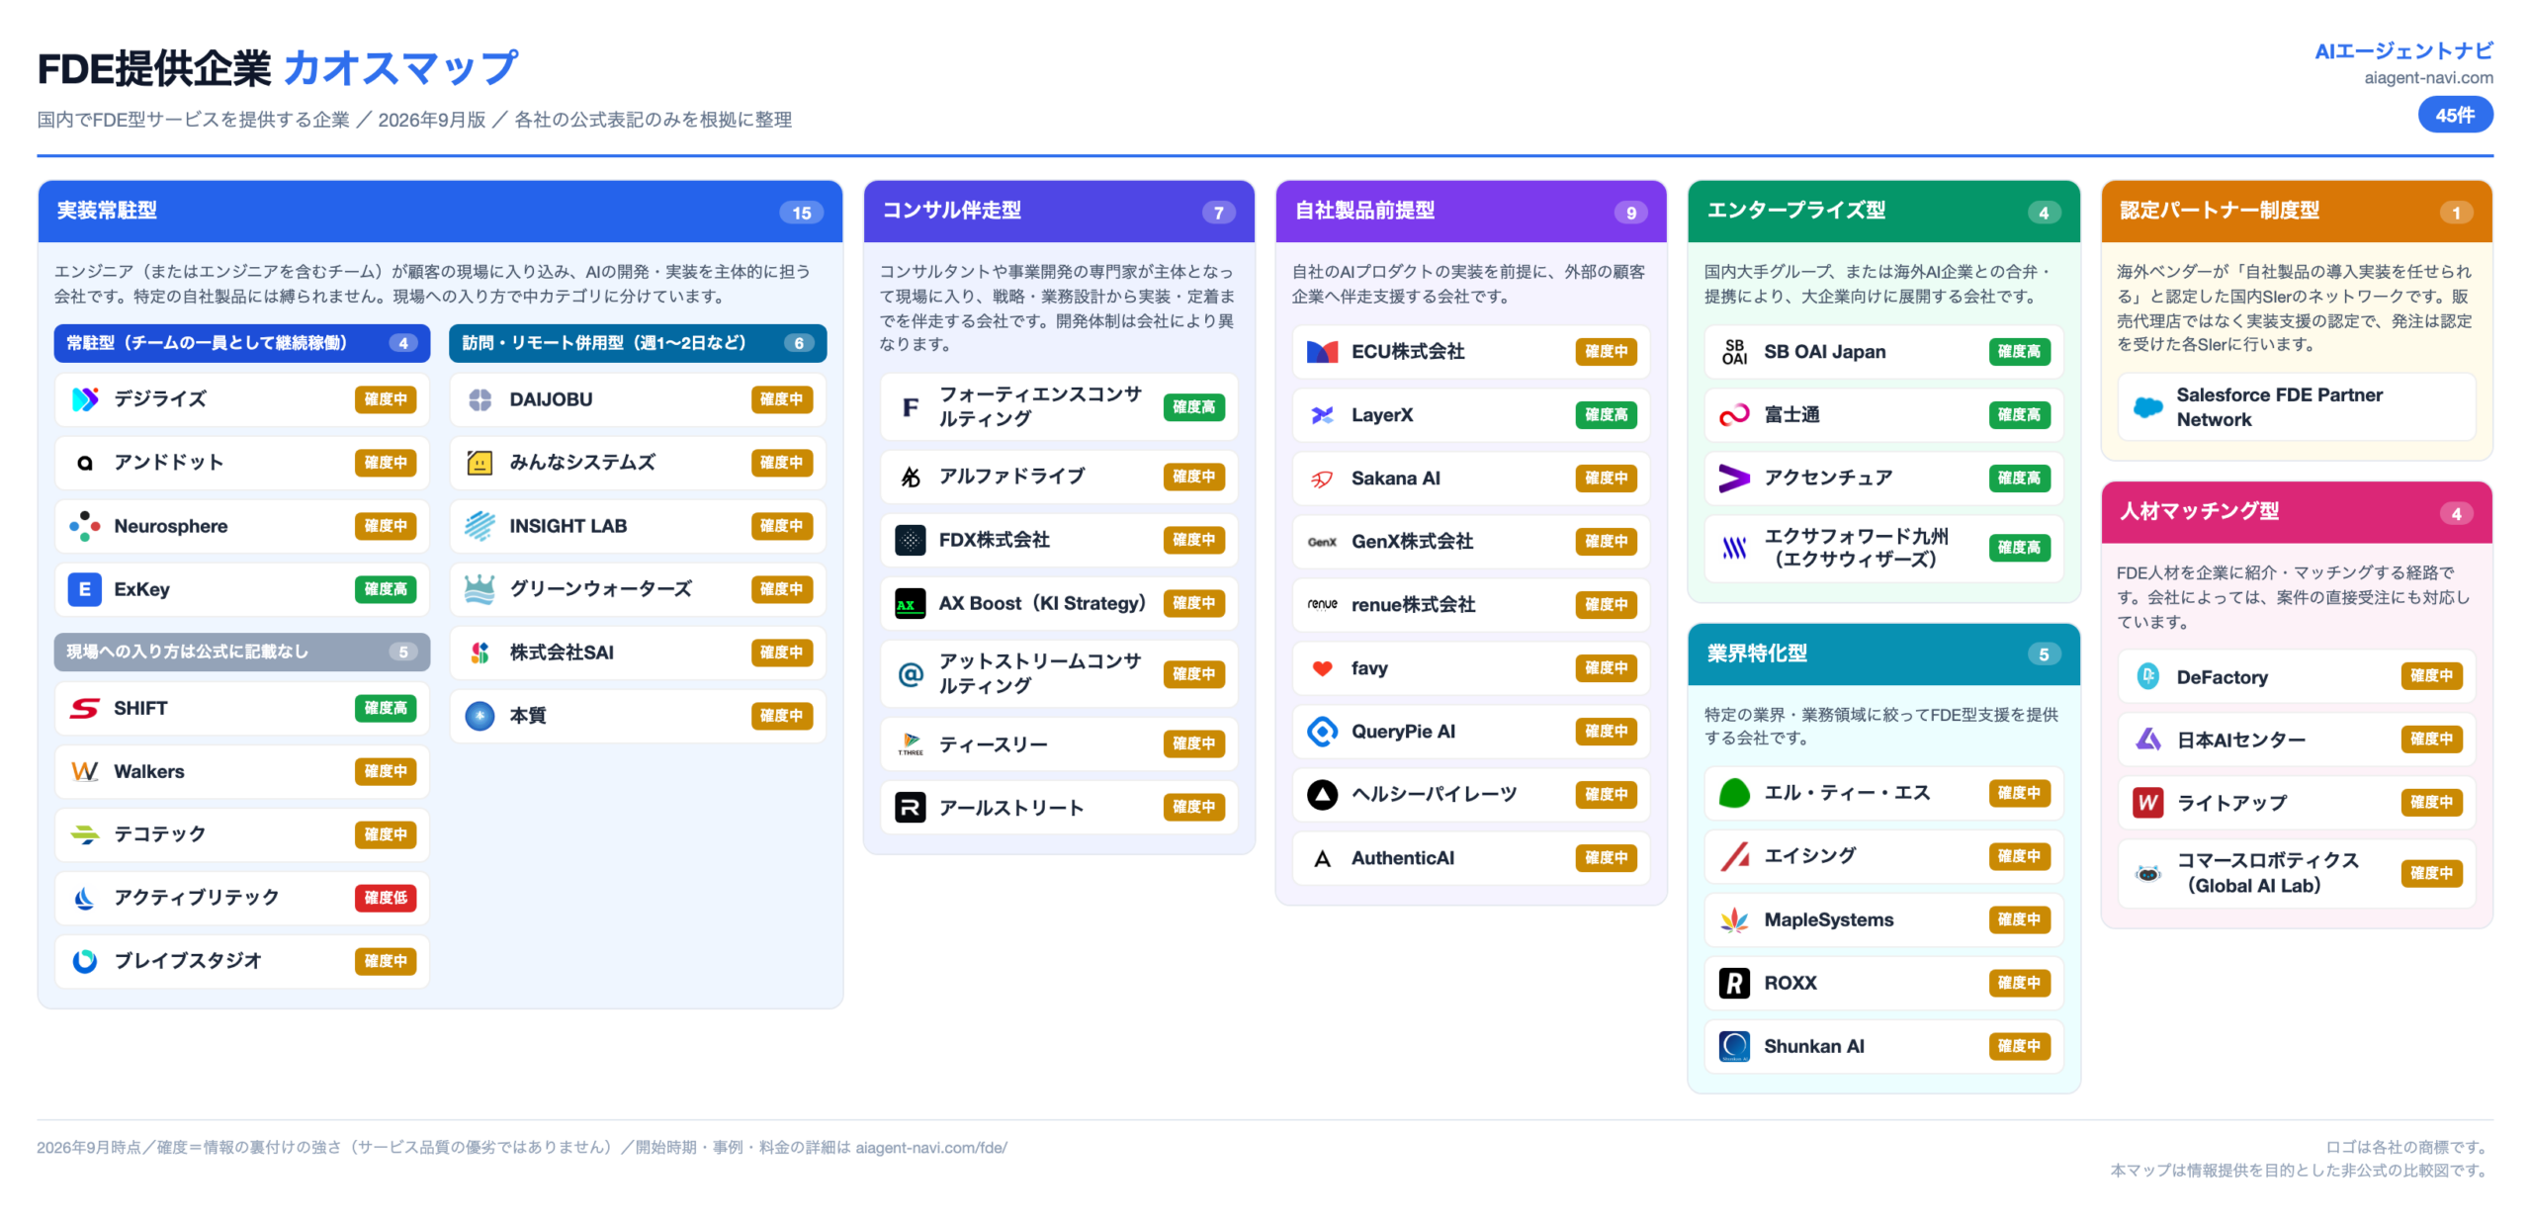Click the DeFactory company name
The height and width of the screenshot is (1221, 2531).
pos(2222,677)
